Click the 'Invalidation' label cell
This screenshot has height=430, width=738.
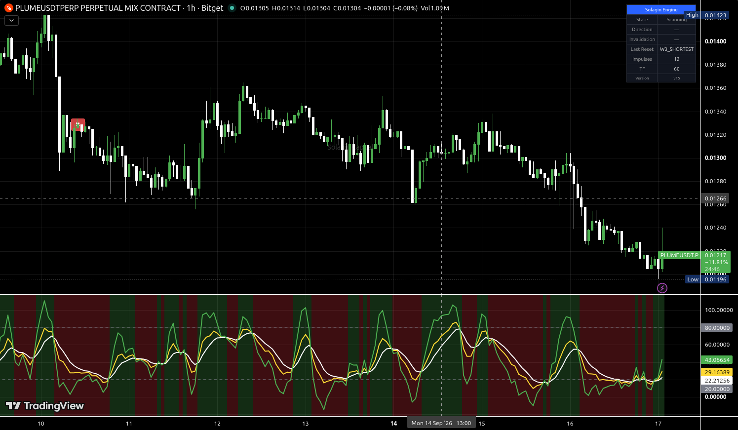[x=642, y=39]
